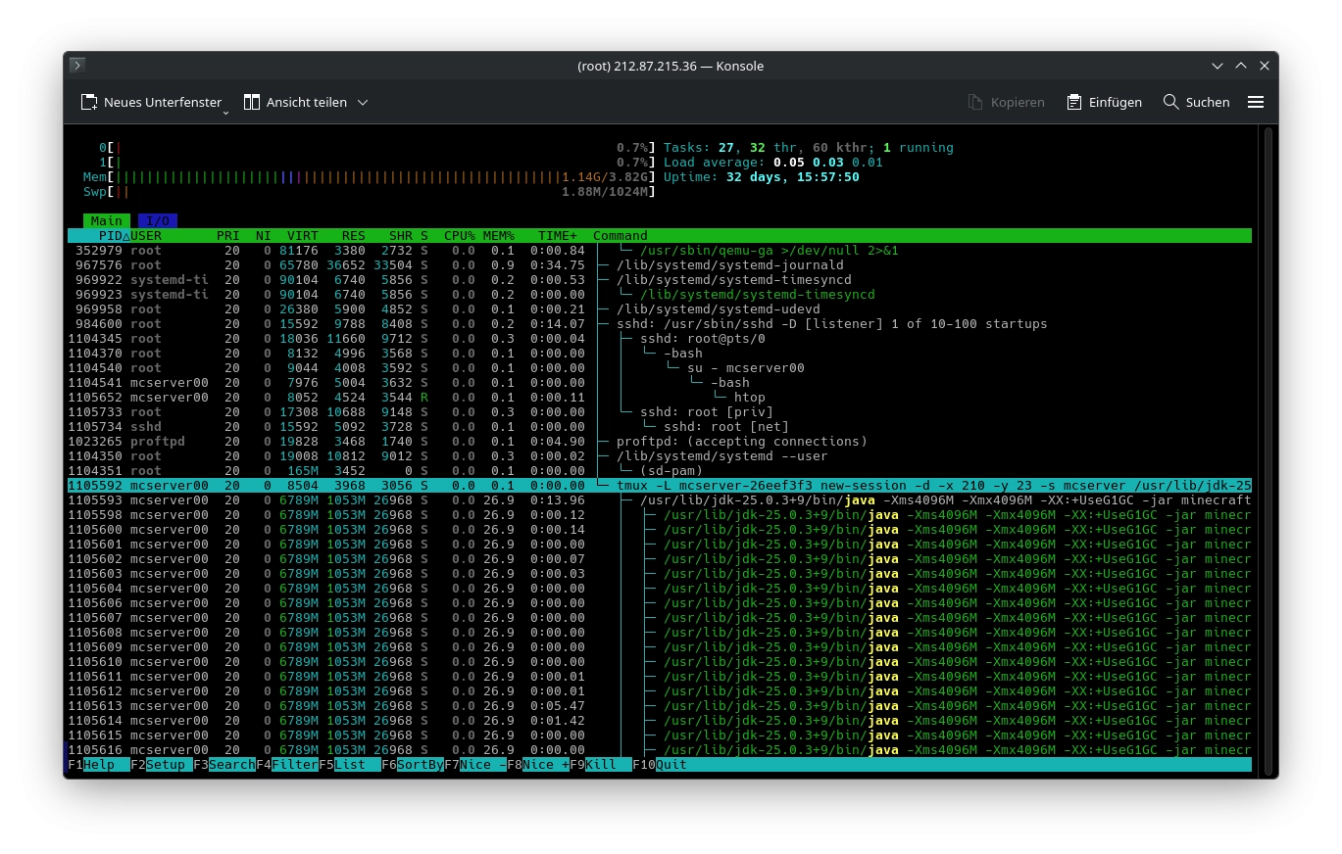Screen dimensions: 1342x854
Task: Click F10 Quit in the htop footer
Action: tap(660, 765)
